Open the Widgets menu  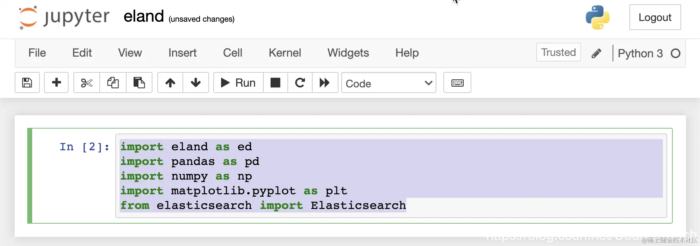(x=348, y=53)
